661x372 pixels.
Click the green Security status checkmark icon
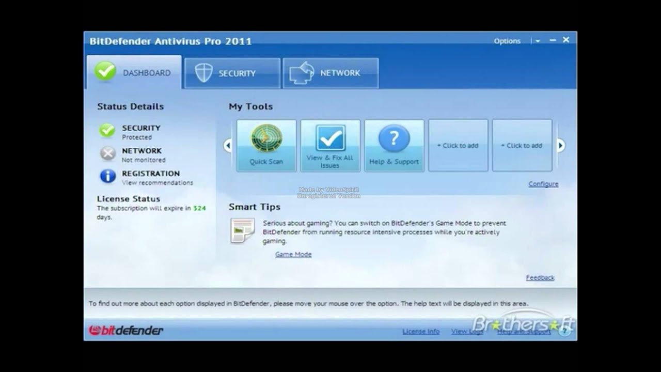[x=107, y=131]
